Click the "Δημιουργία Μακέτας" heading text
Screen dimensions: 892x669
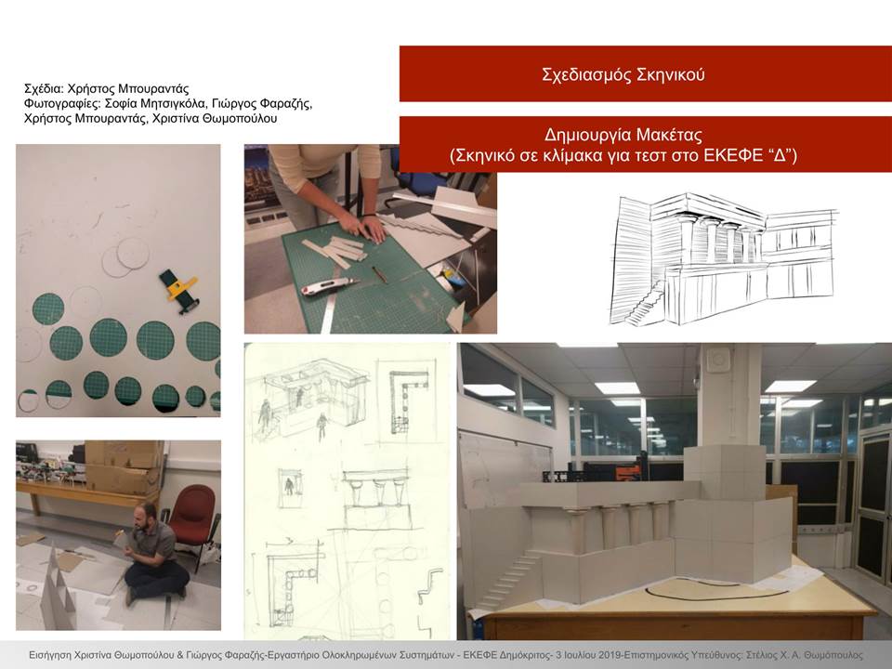623,135
